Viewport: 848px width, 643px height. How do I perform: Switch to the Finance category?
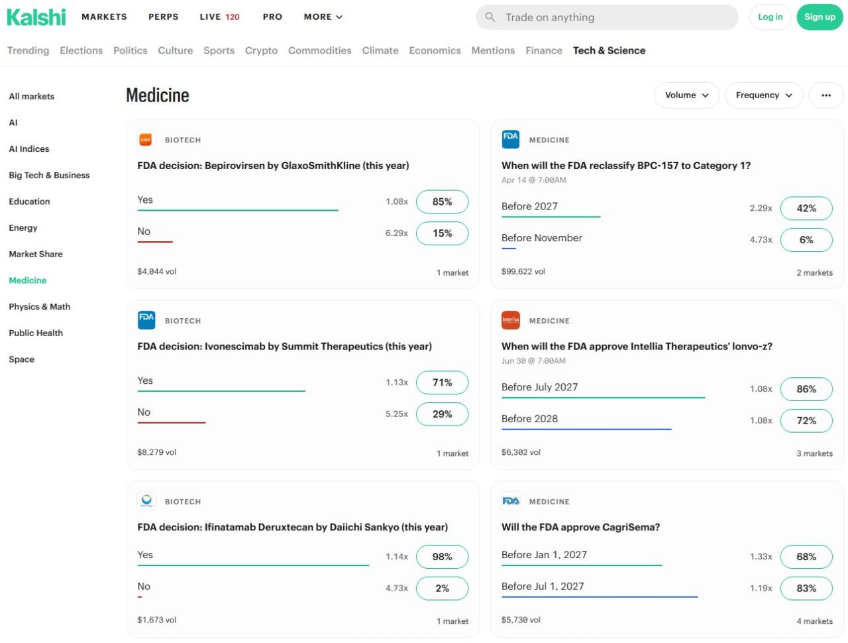pos(544,50)
